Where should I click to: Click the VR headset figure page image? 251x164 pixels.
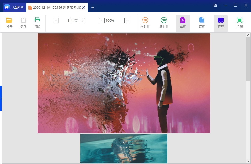[124, 83]
